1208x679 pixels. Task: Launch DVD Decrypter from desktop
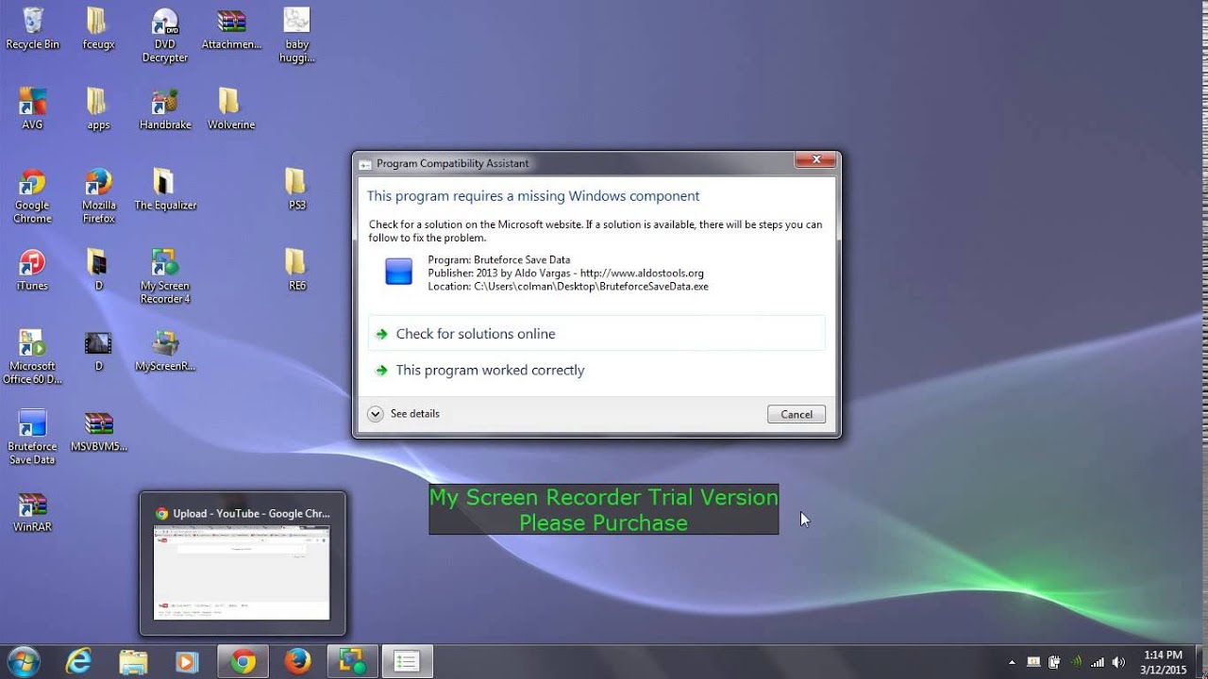point(165,35)
